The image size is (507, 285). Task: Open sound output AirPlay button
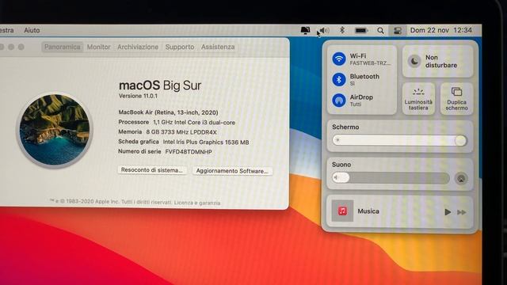(x=461, y=178)
